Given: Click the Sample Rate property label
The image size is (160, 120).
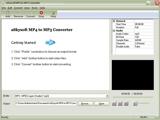Looking at the screenshot, I should (122, 40).
